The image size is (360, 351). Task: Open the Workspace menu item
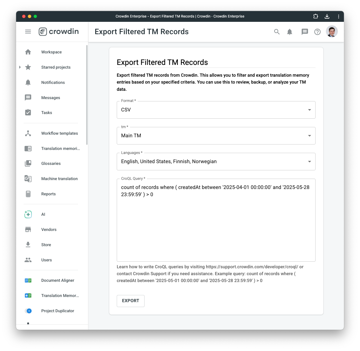tap(51, 52)
